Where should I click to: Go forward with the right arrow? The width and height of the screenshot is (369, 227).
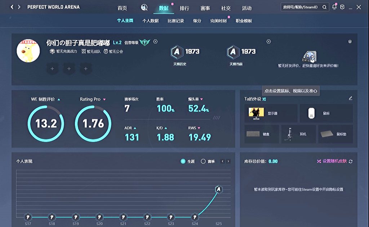[19, 7]
